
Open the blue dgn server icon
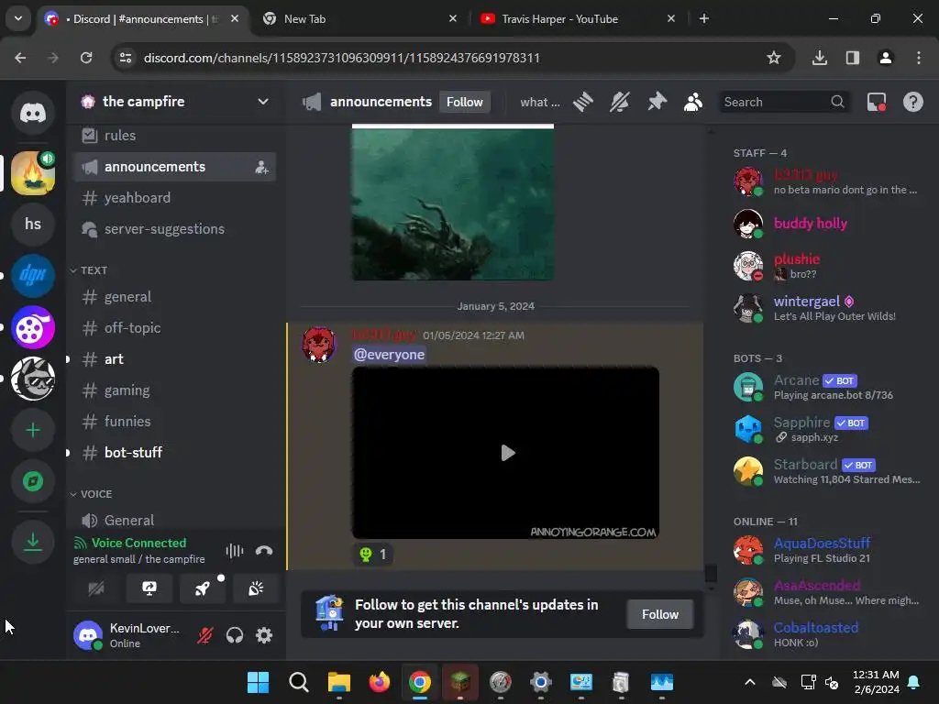33,275
